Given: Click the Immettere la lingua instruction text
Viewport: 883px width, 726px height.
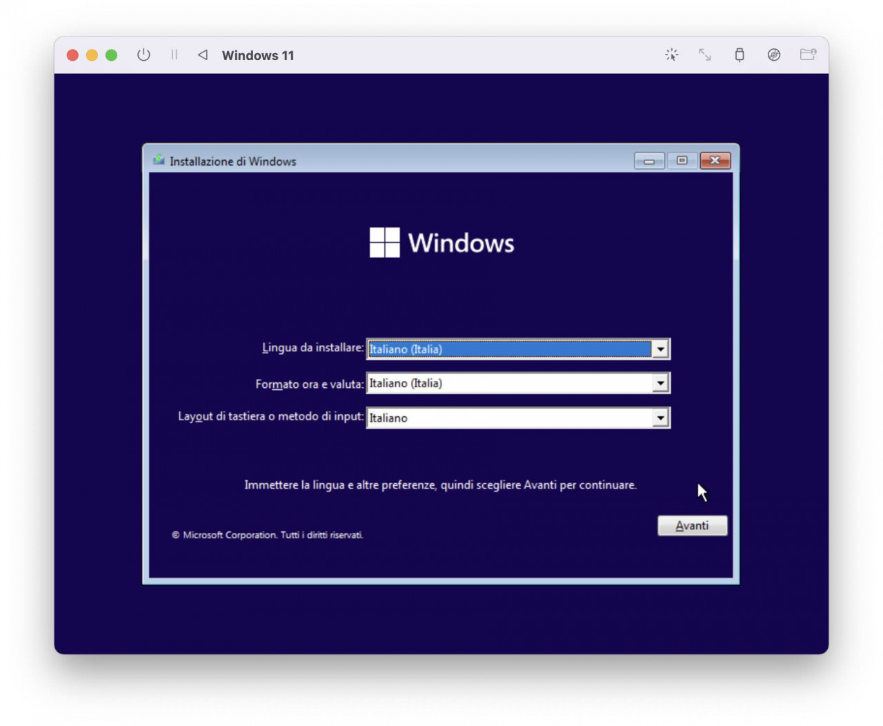Looking at the screenshot, I should tap(440, 485).
